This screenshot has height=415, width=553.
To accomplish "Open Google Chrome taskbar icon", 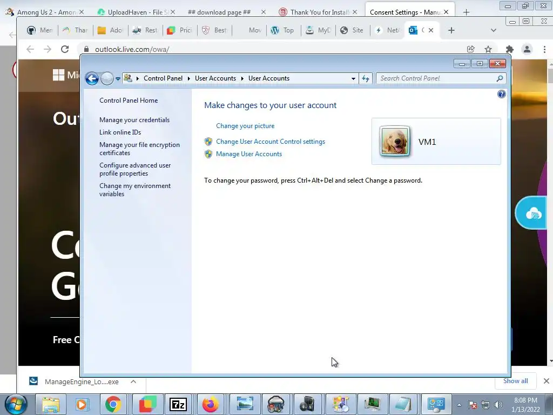I will coord(113,404).
